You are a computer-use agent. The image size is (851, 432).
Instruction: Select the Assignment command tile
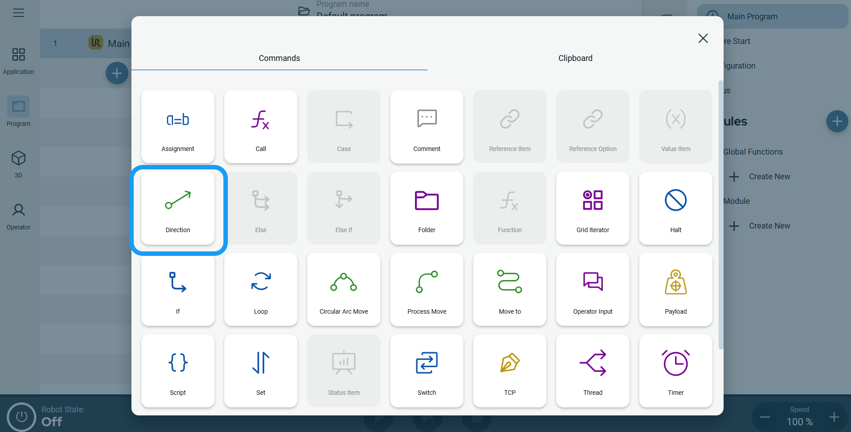[178, 127]
